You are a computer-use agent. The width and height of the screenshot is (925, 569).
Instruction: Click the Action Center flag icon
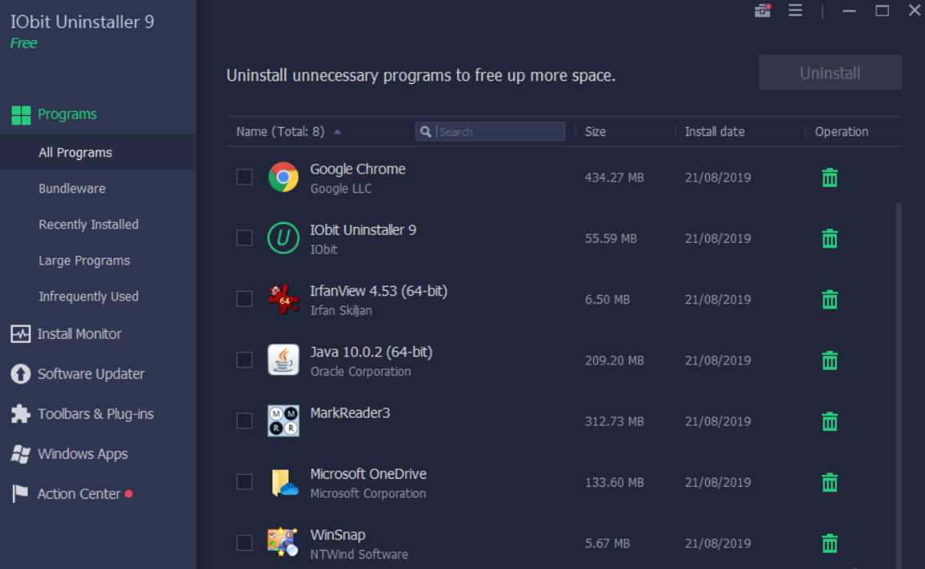coord(20,494)
